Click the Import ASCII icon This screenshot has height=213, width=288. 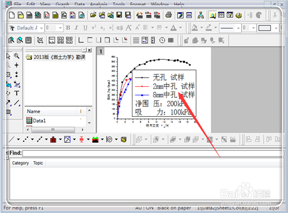(x=139, y=15)
